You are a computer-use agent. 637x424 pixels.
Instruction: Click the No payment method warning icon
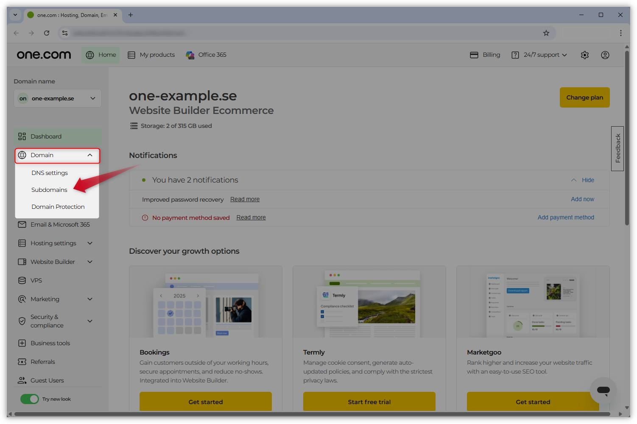click(145, 218)
